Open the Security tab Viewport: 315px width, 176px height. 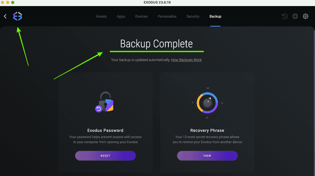[193, 17]
